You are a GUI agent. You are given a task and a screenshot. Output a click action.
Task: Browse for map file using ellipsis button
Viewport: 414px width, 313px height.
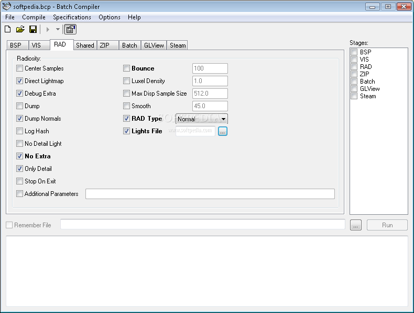[356, 225]
